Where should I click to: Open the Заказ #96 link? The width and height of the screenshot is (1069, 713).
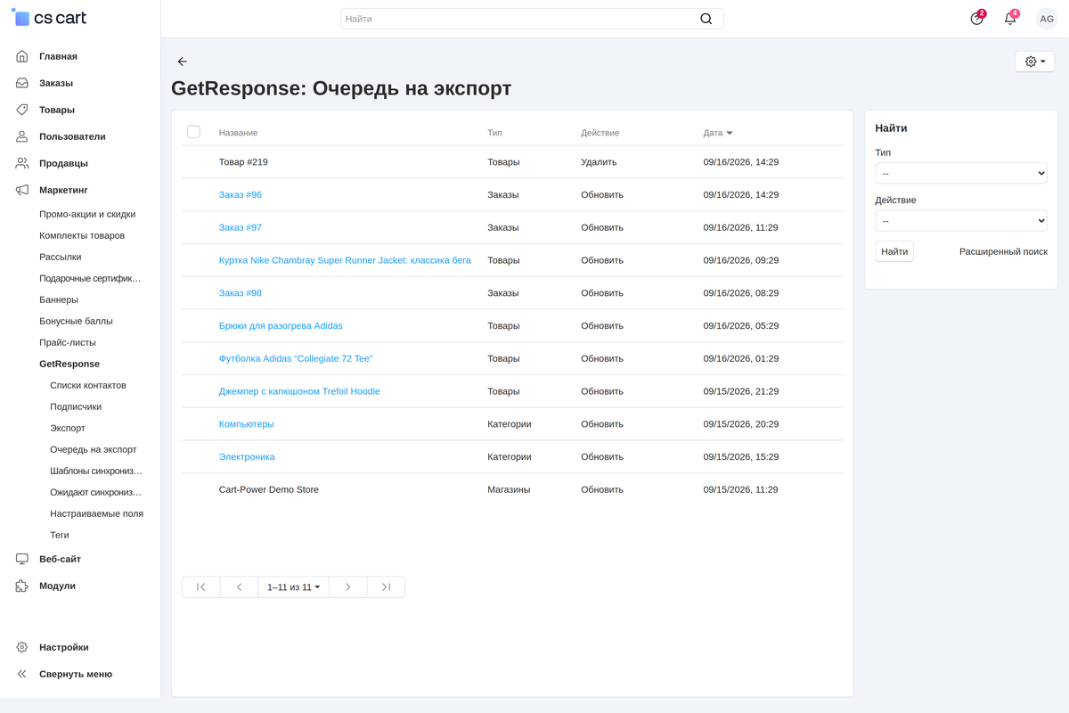[241, 194]
